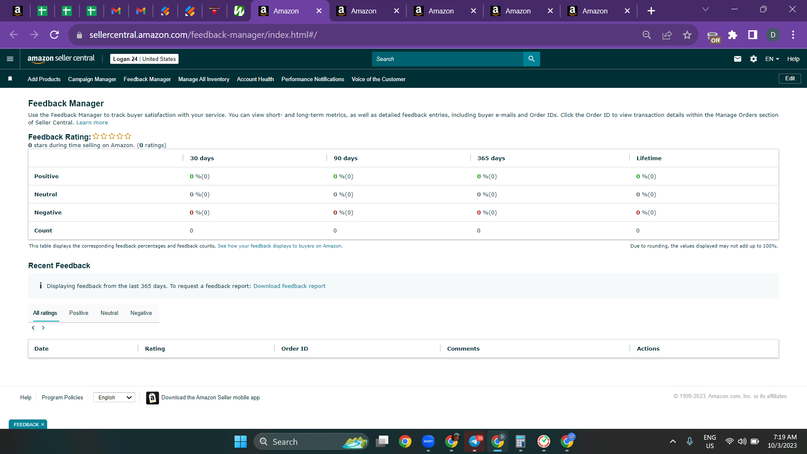Click the Edit button in navigation bar

pos(790,79)
